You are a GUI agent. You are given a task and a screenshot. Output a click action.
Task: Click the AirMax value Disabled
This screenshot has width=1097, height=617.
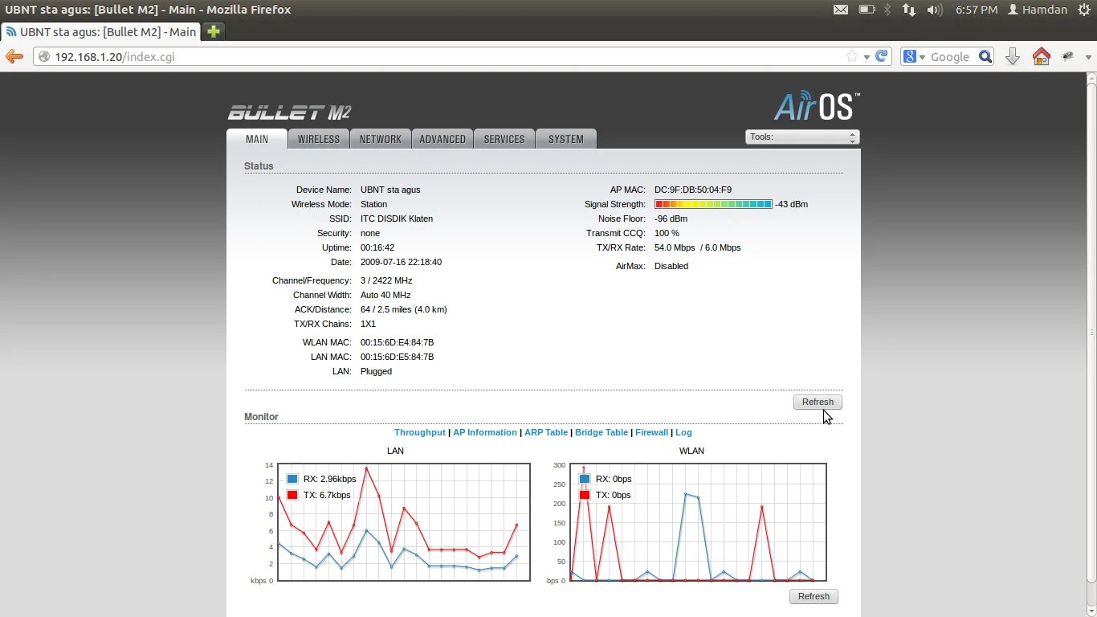[671, 266]
